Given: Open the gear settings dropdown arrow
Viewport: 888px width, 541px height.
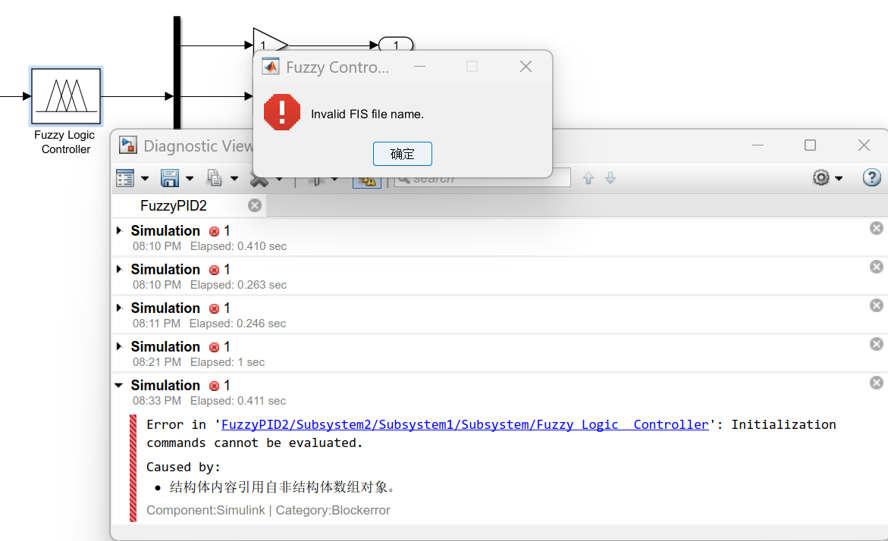Looking at the screenshot, I should (839, 179).
